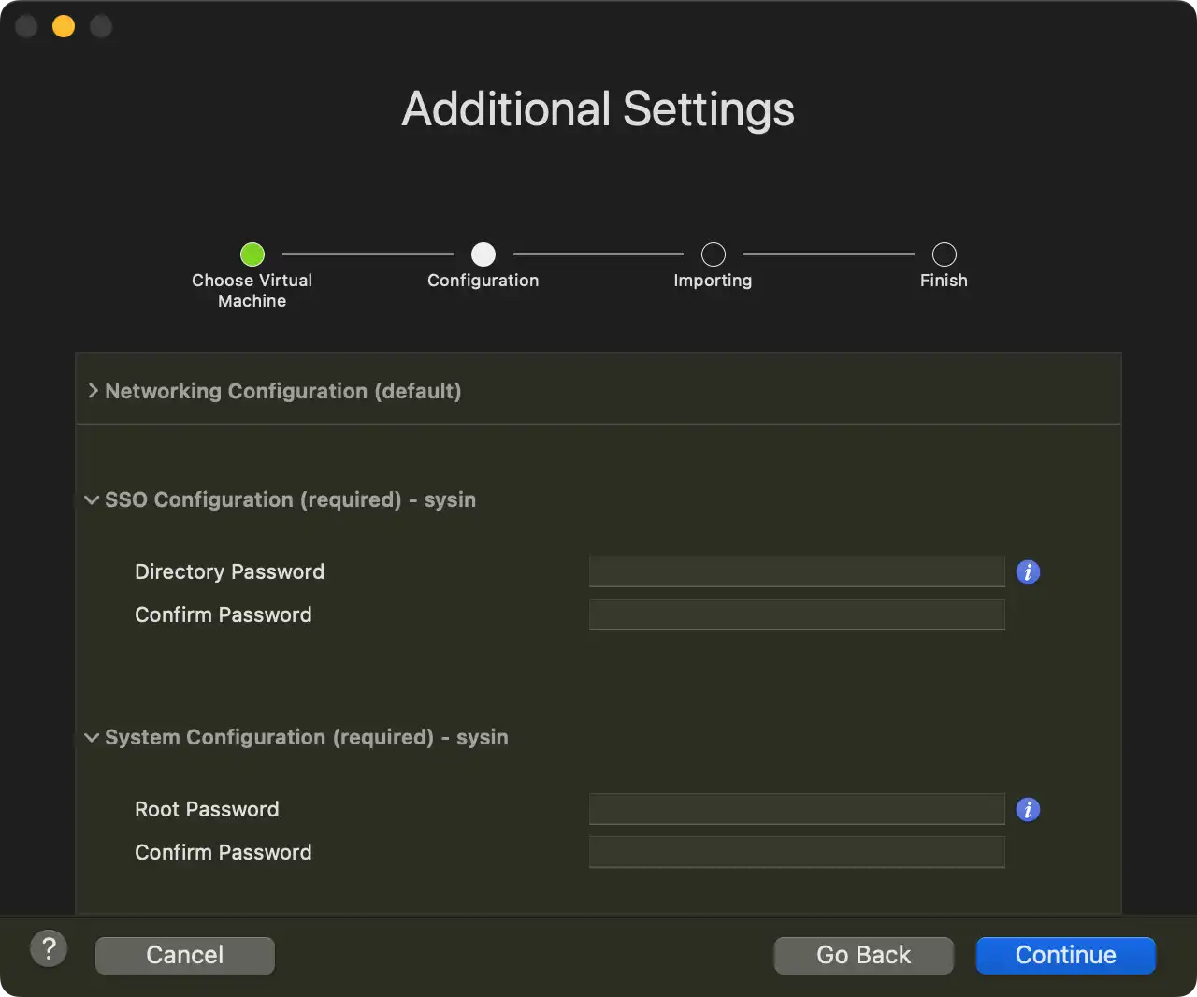
Task: Click the info icon beside Root Password
Action: pyautogui.click(x=1028, y=809)
